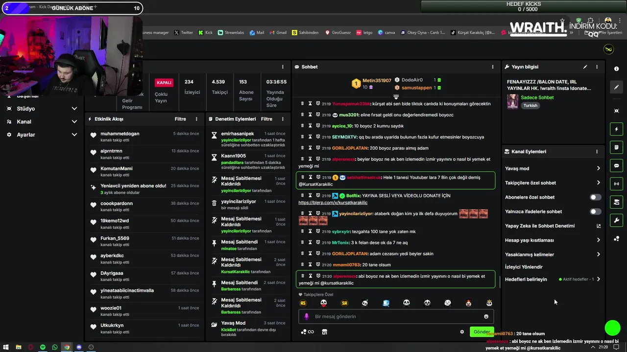Open the shop icon below message box
The width and height of the screenshot is (627, 352).
click(x=324, y=332)
